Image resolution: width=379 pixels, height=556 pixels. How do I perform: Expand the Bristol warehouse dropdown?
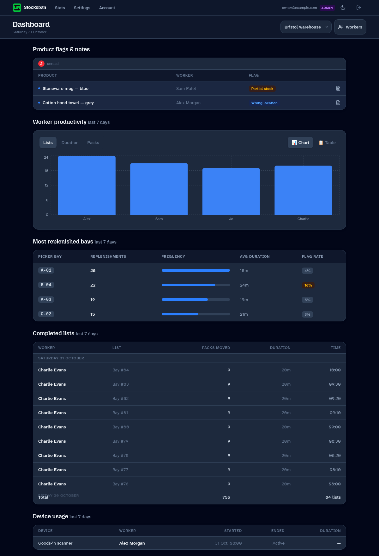pos(306,27)
